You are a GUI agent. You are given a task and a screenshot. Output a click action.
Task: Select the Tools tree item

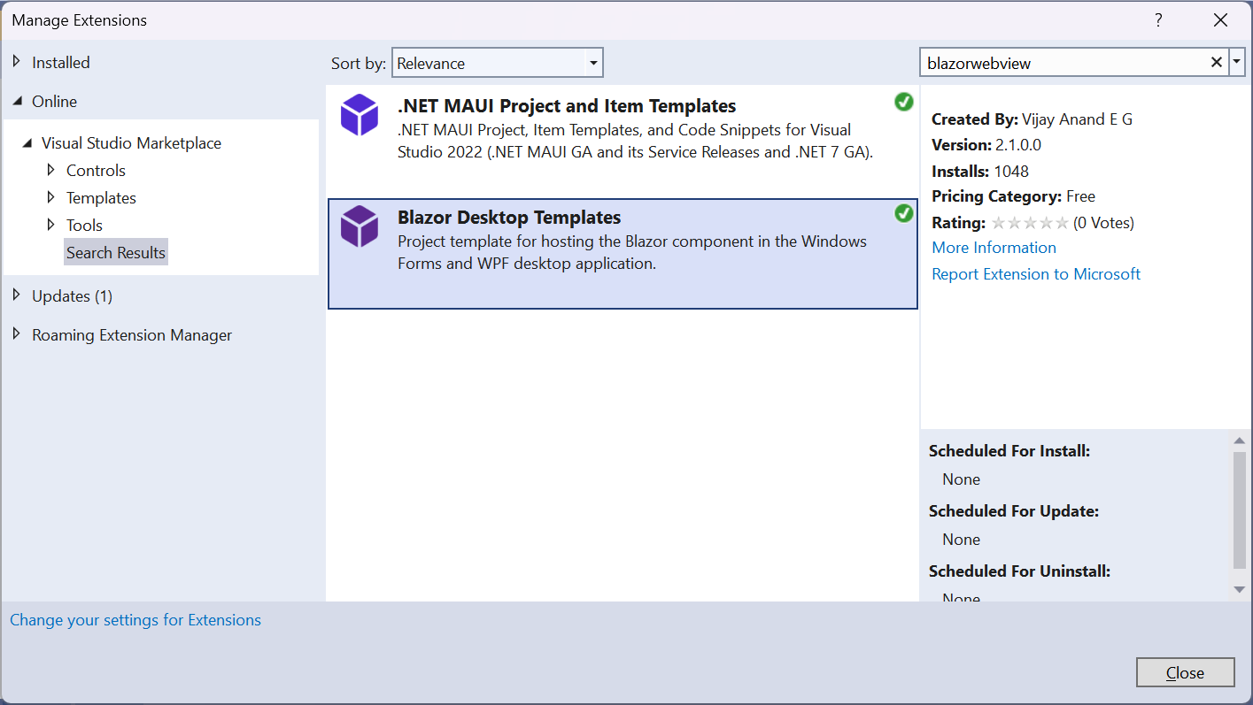pyautogui.click(x=84, y=225)
